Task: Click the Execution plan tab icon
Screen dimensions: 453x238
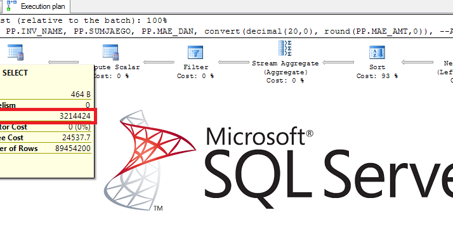Action: point(11,6)
